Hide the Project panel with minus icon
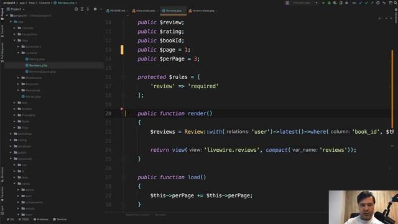 coord(101,9)
